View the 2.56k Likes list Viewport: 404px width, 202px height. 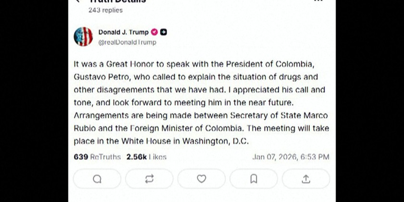click(146, 157)
